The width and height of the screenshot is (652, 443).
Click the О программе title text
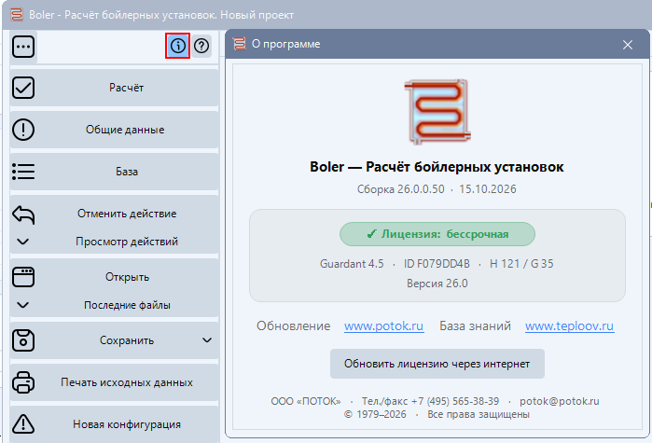(286, 44)
